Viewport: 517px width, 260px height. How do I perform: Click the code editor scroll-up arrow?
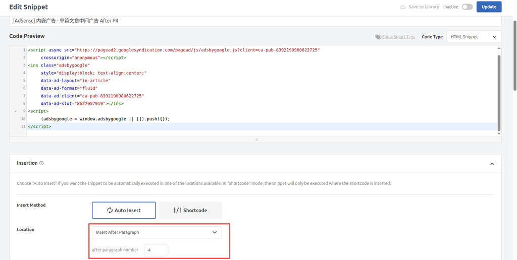[499, 48]
